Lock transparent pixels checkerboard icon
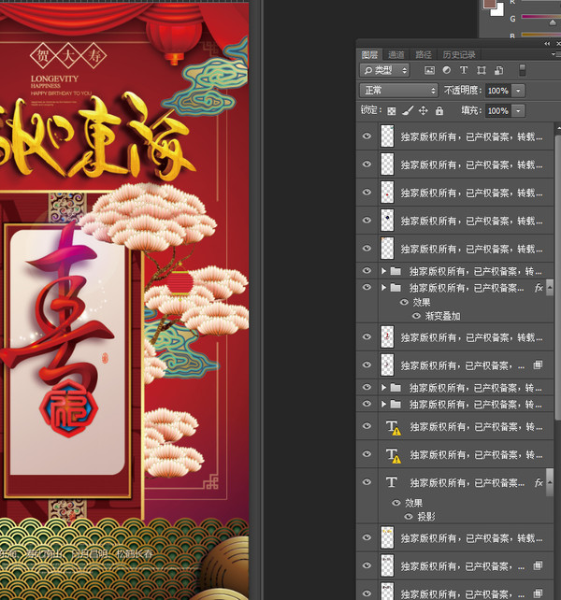 (x=392, y=111)
